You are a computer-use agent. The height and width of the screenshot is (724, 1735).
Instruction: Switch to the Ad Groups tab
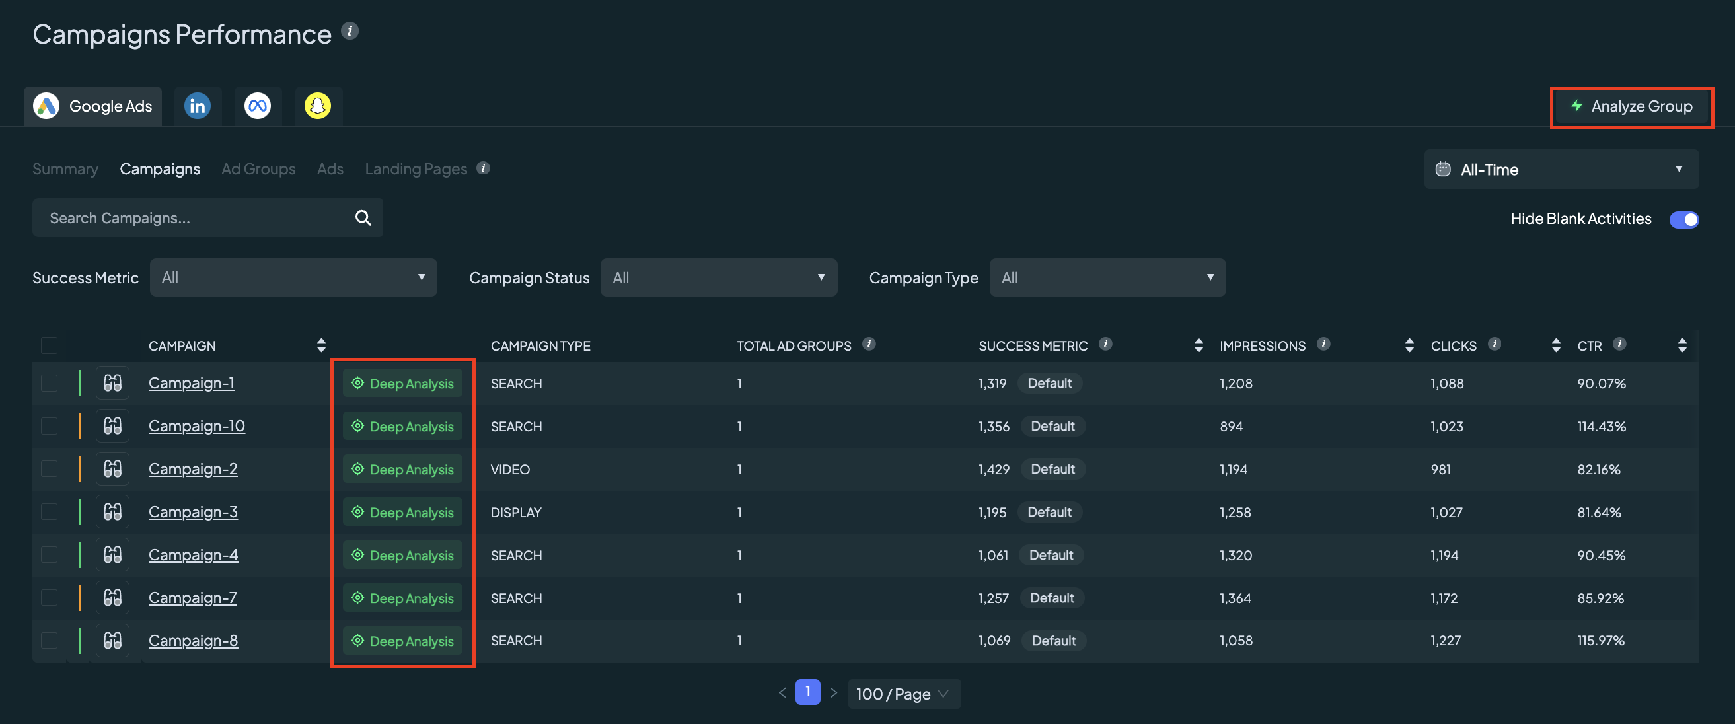click(258, 169)
